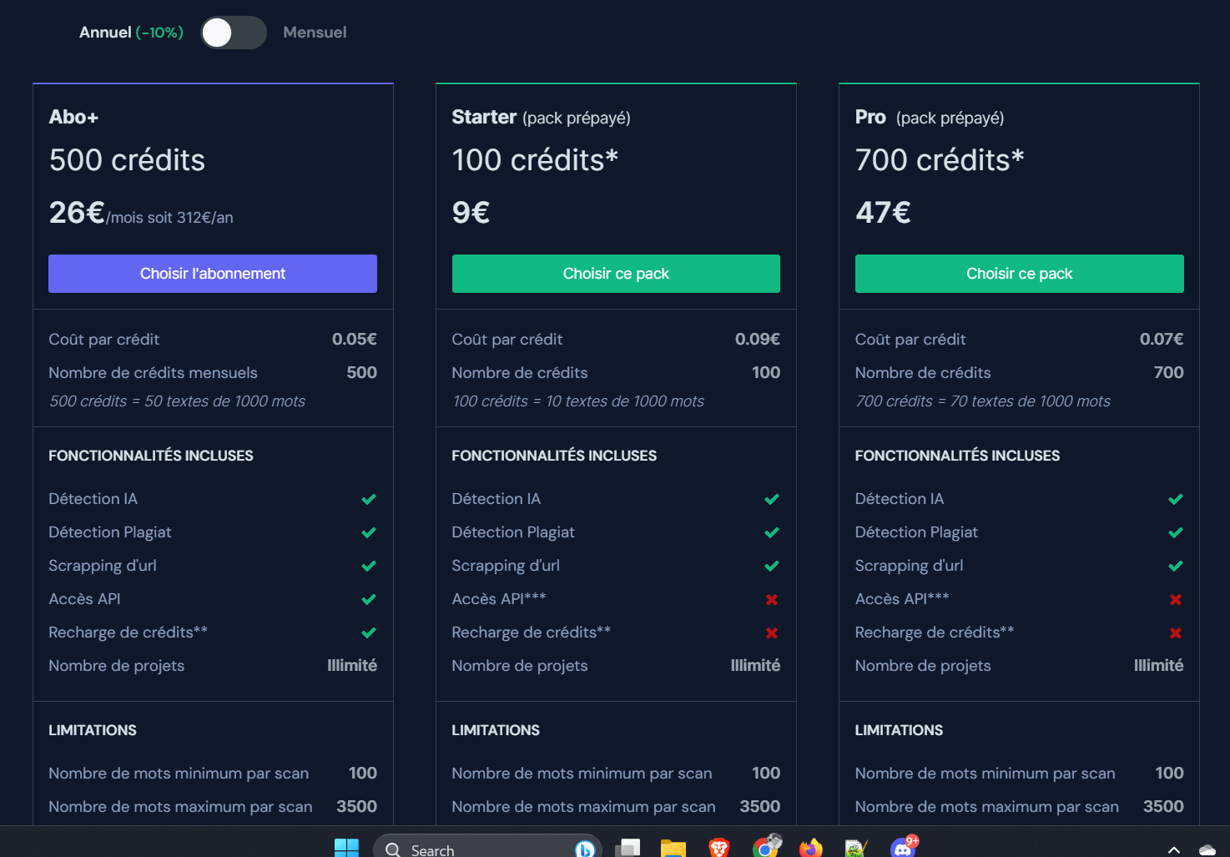
Task: Click the 0.07€ cost per credit value
Action: (x=1162, y=339)
